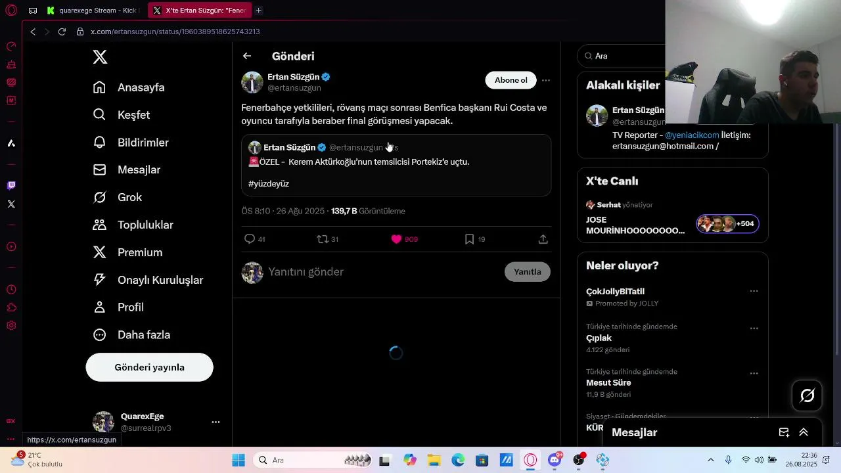Open Mesajlar in the sidebar
The image size is (841, 473).
127,169
